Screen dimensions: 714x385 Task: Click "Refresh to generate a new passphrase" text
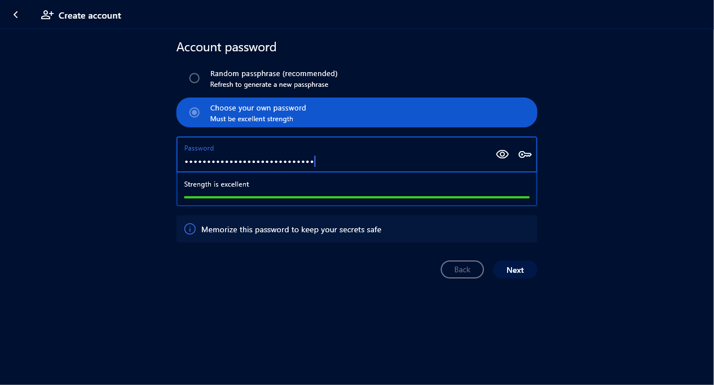click(x=269, y=85)
